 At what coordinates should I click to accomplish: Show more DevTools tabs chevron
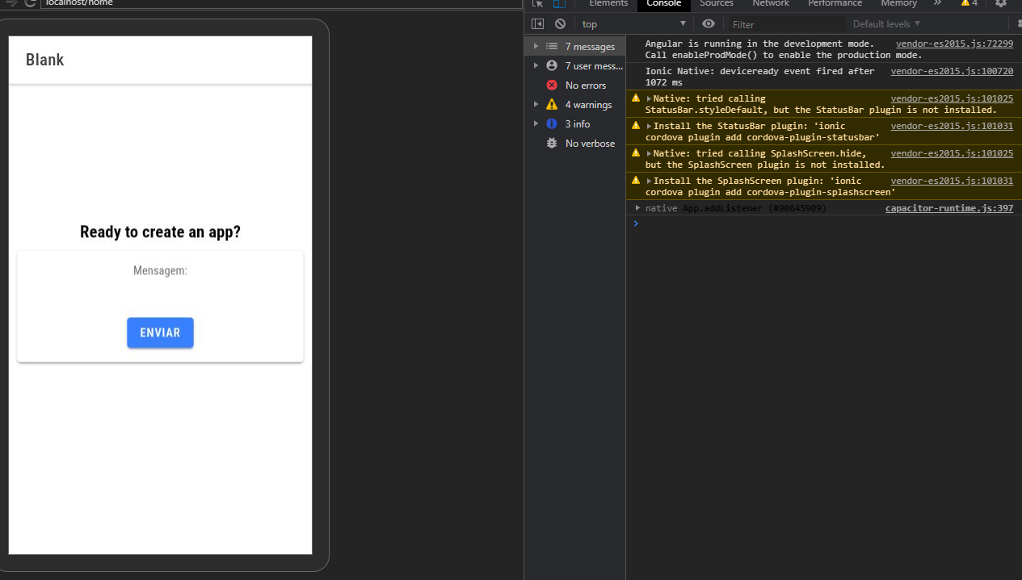coord(937,3)
